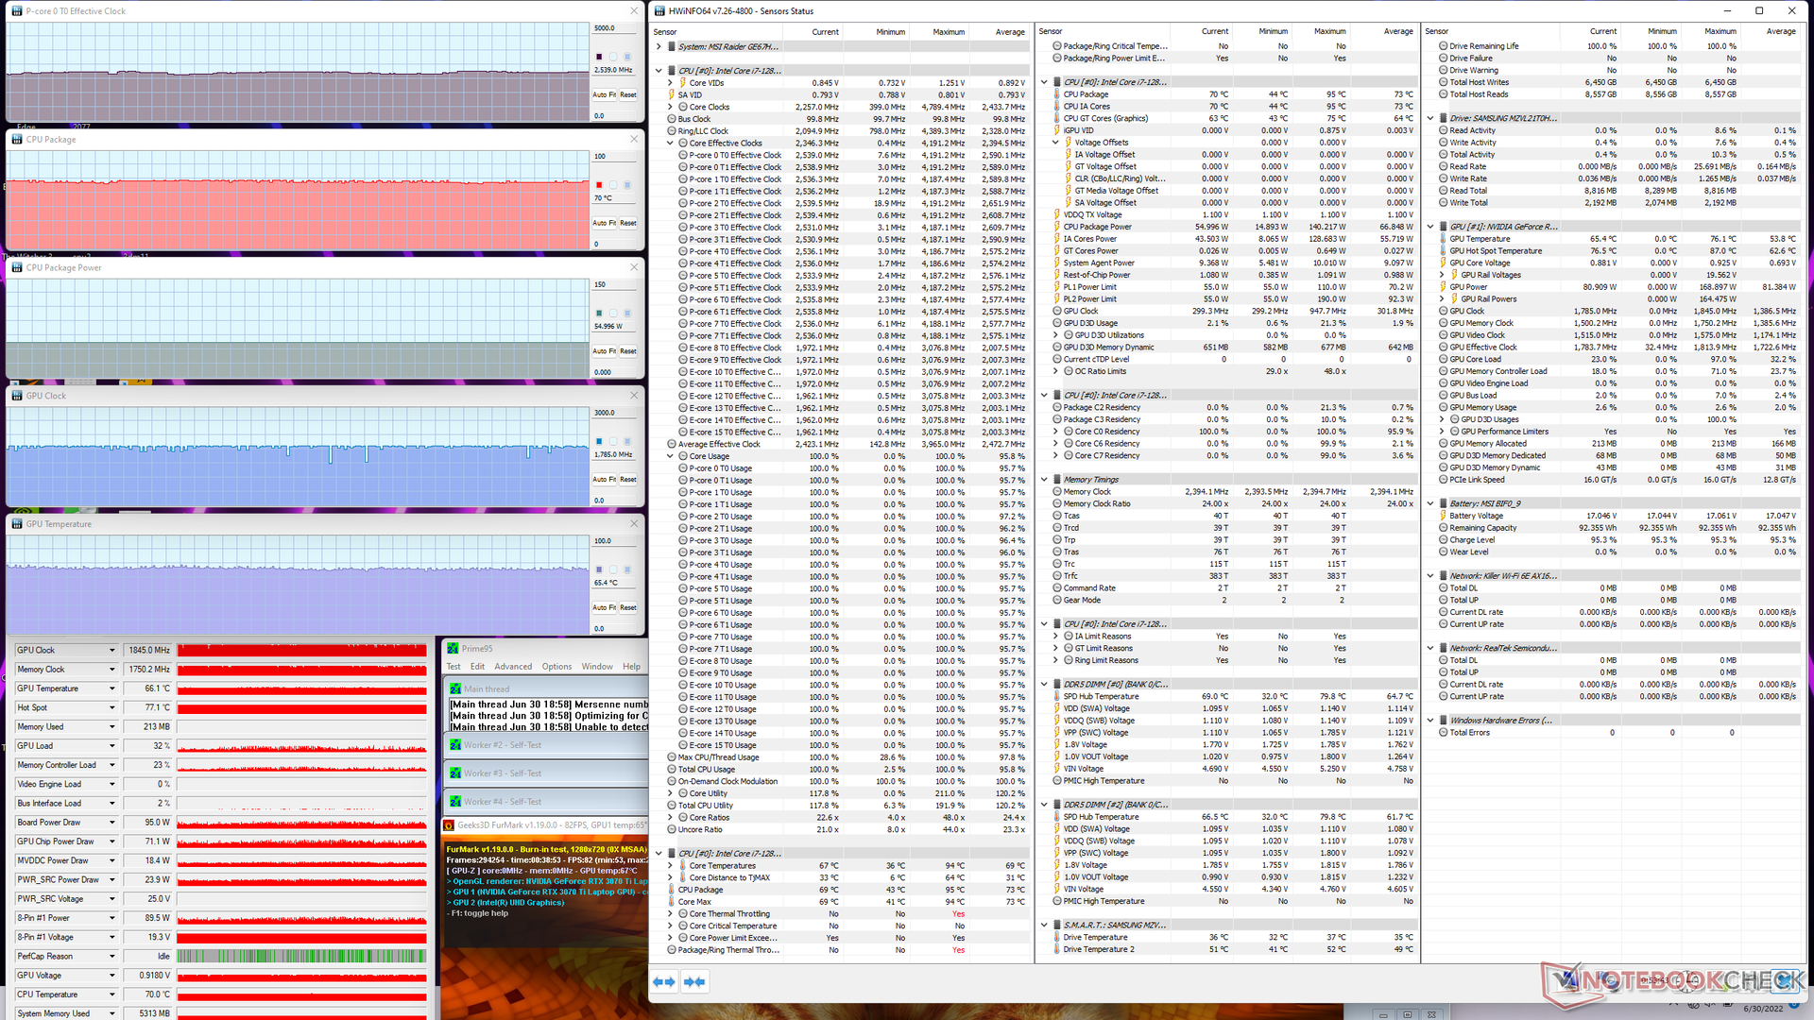Click the Prime95 window icon

coord(453,648)
